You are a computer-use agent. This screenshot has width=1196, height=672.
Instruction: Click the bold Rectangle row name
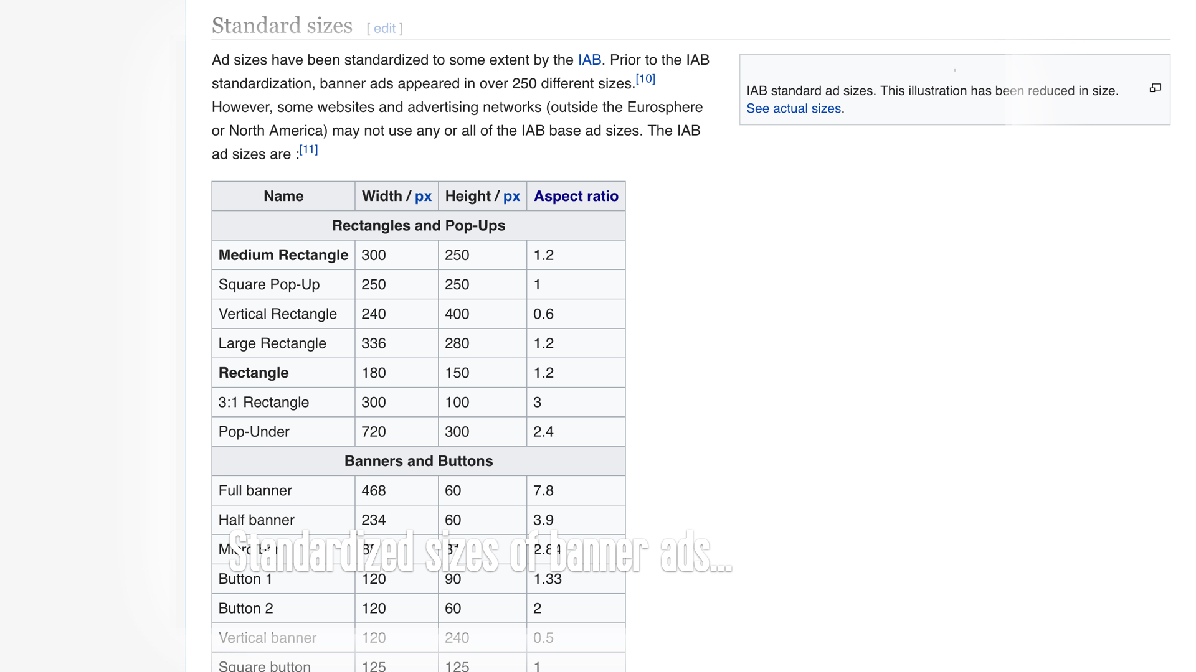coord(254,373)
